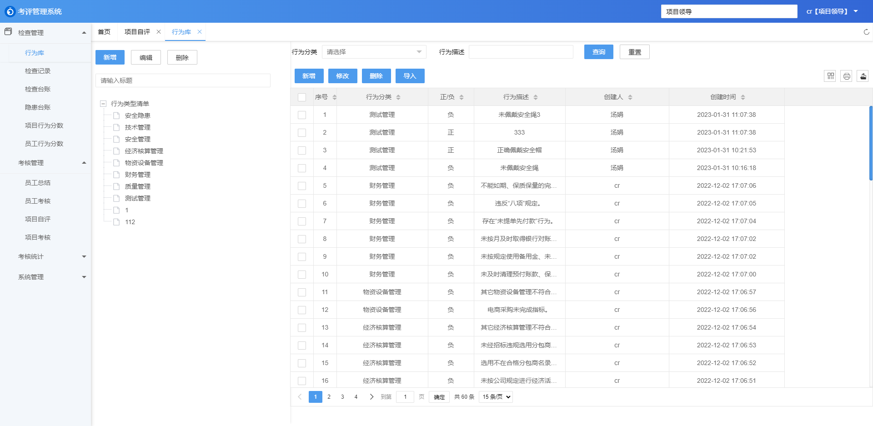Click the 重置 reset button
This screenshot has width=873, height=426.
pos(635,52)
